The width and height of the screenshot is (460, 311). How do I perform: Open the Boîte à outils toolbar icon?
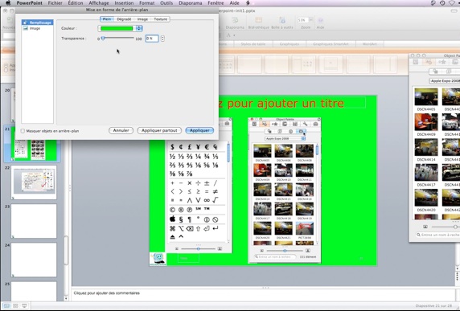click(x=282, y=20)
